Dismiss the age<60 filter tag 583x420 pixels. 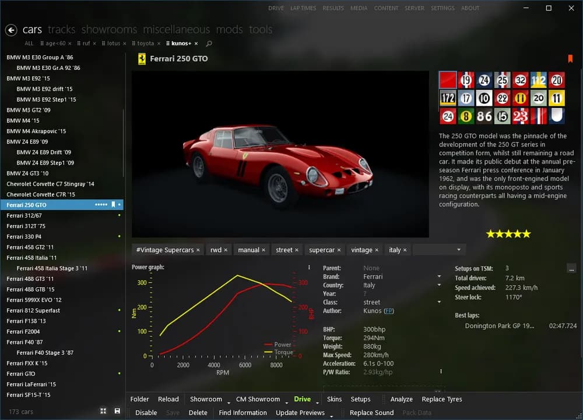(69, 43)
